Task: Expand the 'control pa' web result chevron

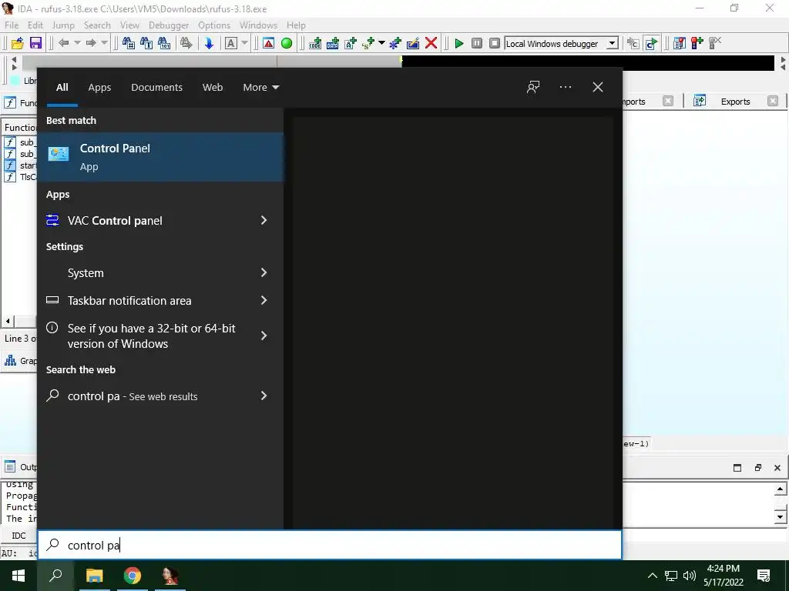Action: point(264,396)
